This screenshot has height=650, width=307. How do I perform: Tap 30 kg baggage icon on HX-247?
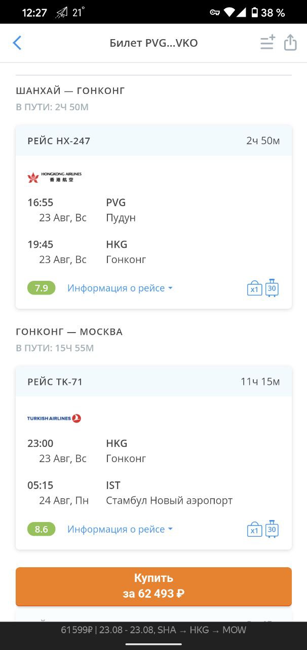[x=272, y=287]
